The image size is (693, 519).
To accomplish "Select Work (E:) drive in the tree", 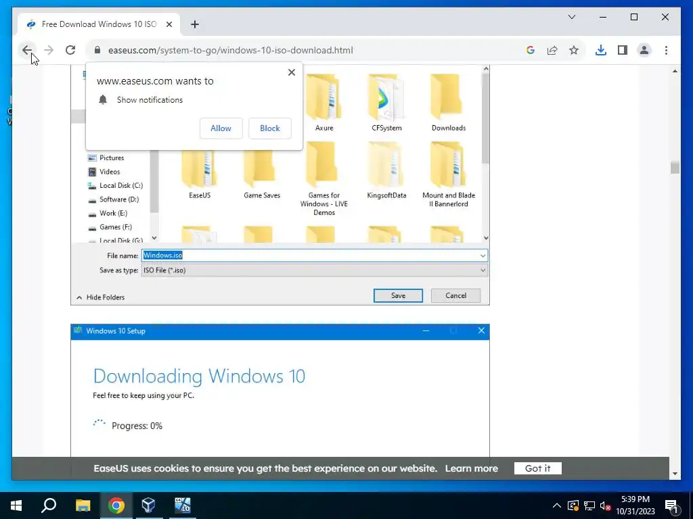I will (x=108, y=213).
